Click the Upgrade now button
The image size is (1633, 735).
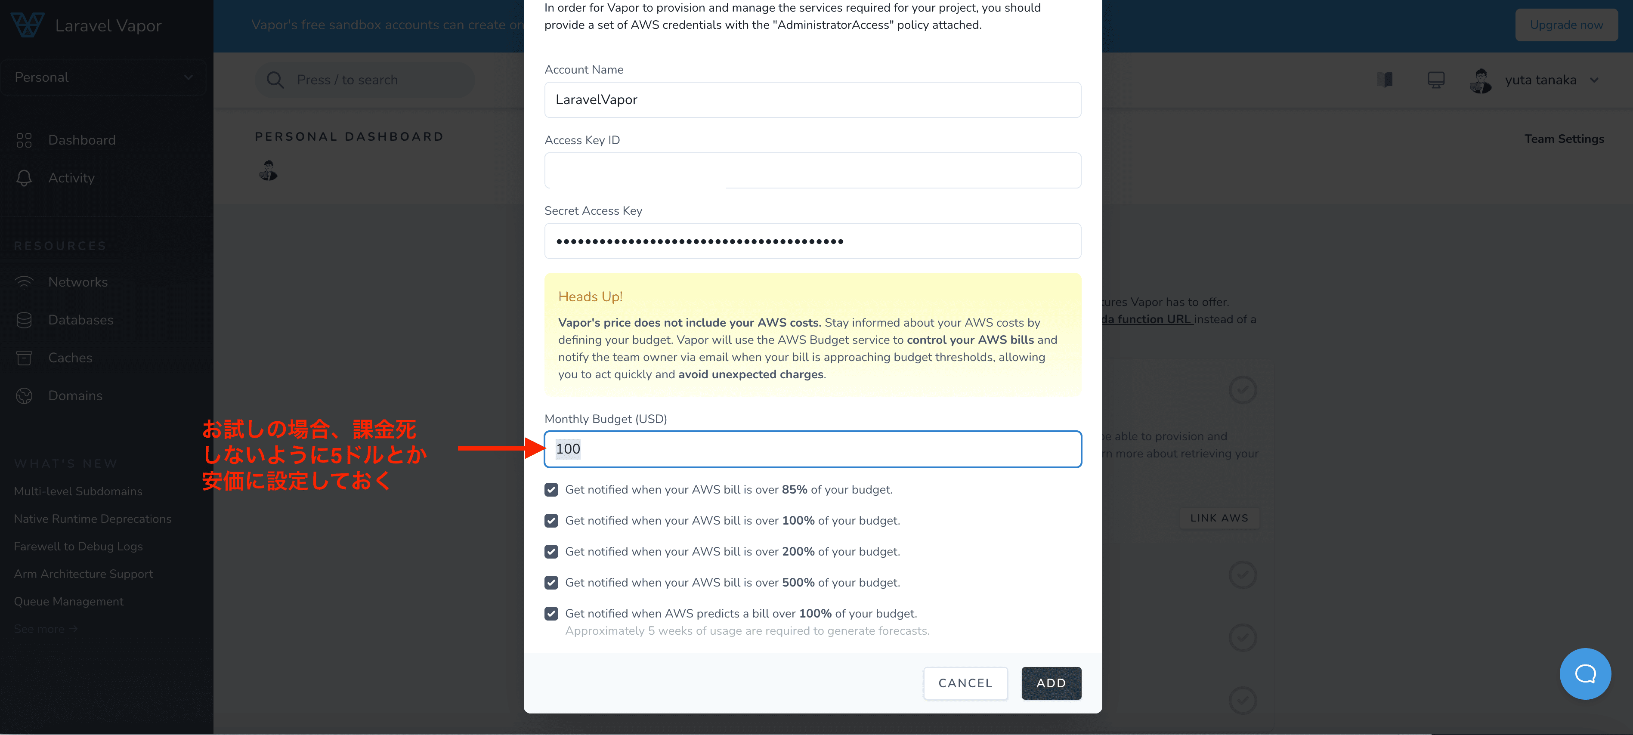pos(1566,24)
